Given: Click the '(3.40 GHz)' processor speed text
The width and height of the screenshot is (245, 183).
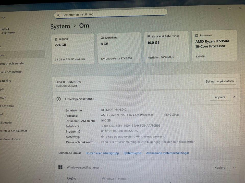Looking at the screenshot, I should click(x=171, y=115).
